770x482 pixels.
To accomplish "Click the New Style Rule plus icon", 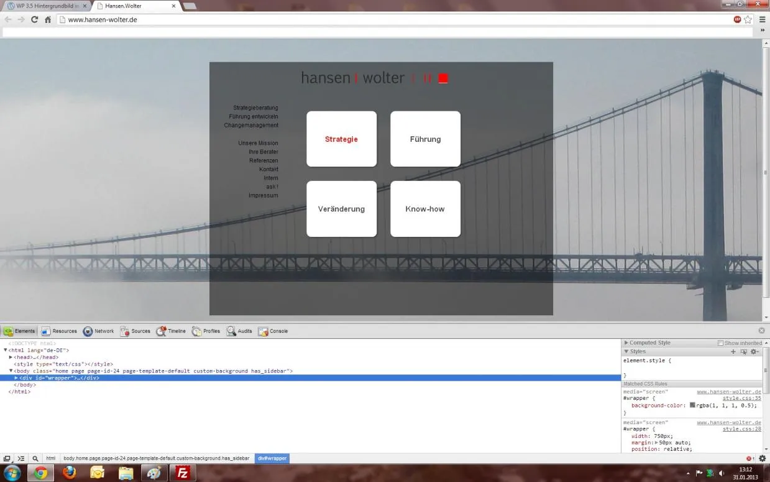I will coord(733,351).
